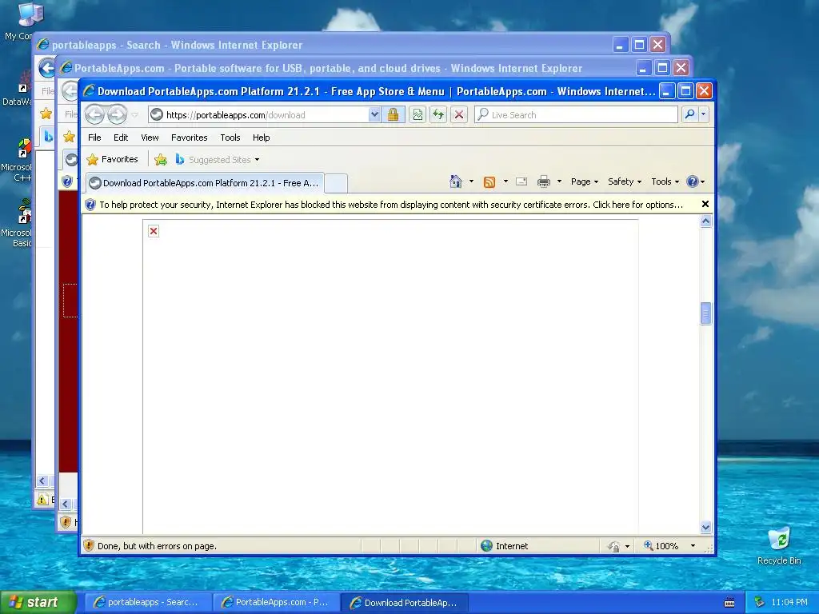
Task: Click the Home page icon
Action: click(x=455, y=181)
